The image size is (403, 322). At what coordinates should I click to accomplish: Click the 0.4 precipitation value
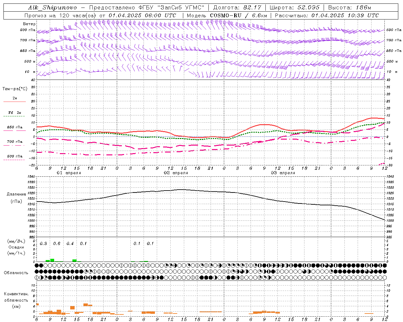70,244
